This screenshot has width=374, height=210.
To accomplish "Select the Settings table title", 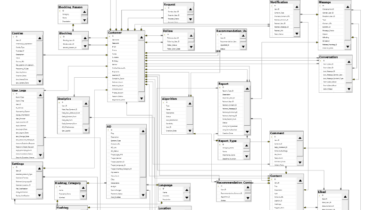I will pos(18,164).
